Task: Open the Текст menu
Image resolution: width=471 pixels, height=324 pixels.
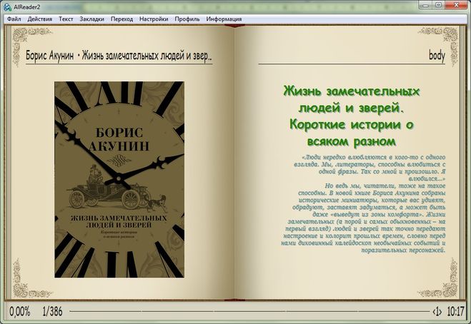Action: 66,19
